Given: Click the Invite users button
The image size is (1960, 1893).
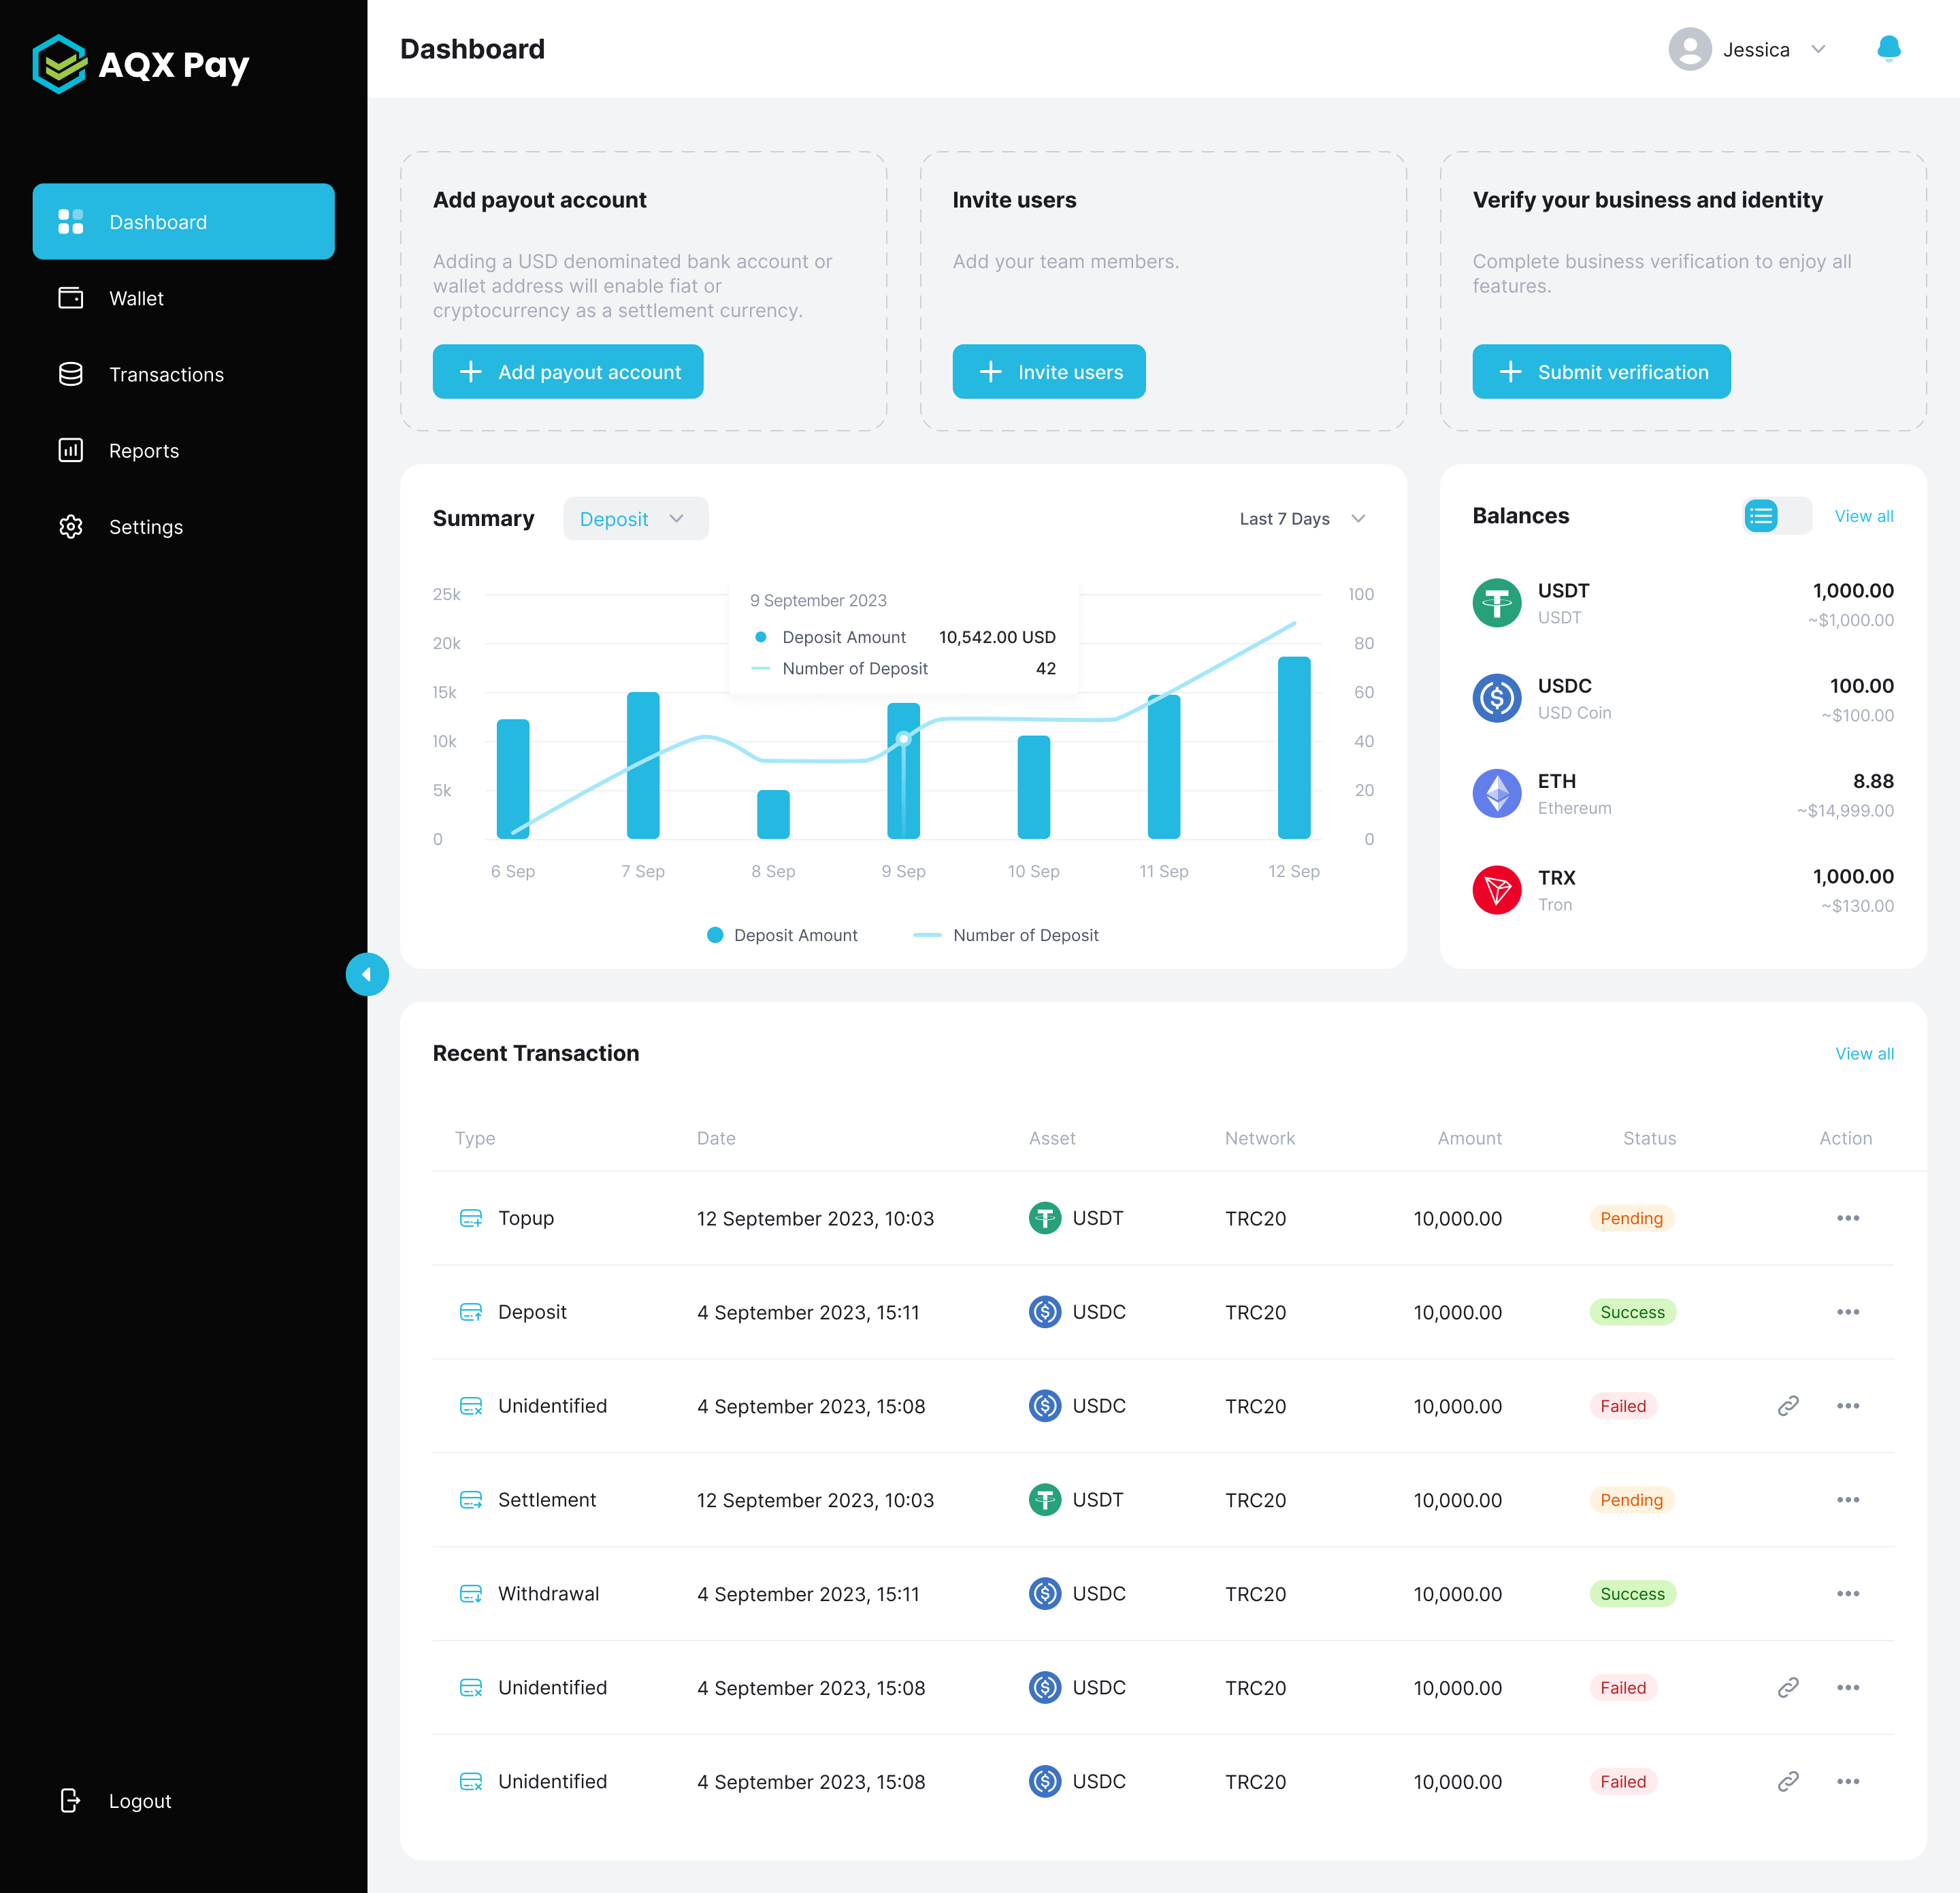Looking at the screenshot, I should pos(1049,372).
